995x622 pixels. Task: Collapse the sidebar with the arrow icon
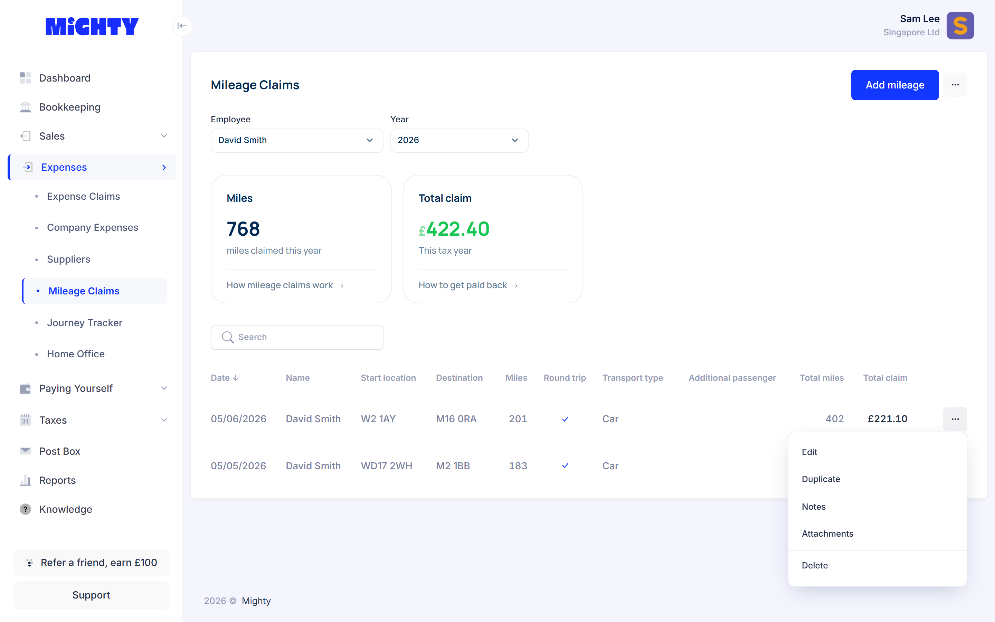pos(182,26)
